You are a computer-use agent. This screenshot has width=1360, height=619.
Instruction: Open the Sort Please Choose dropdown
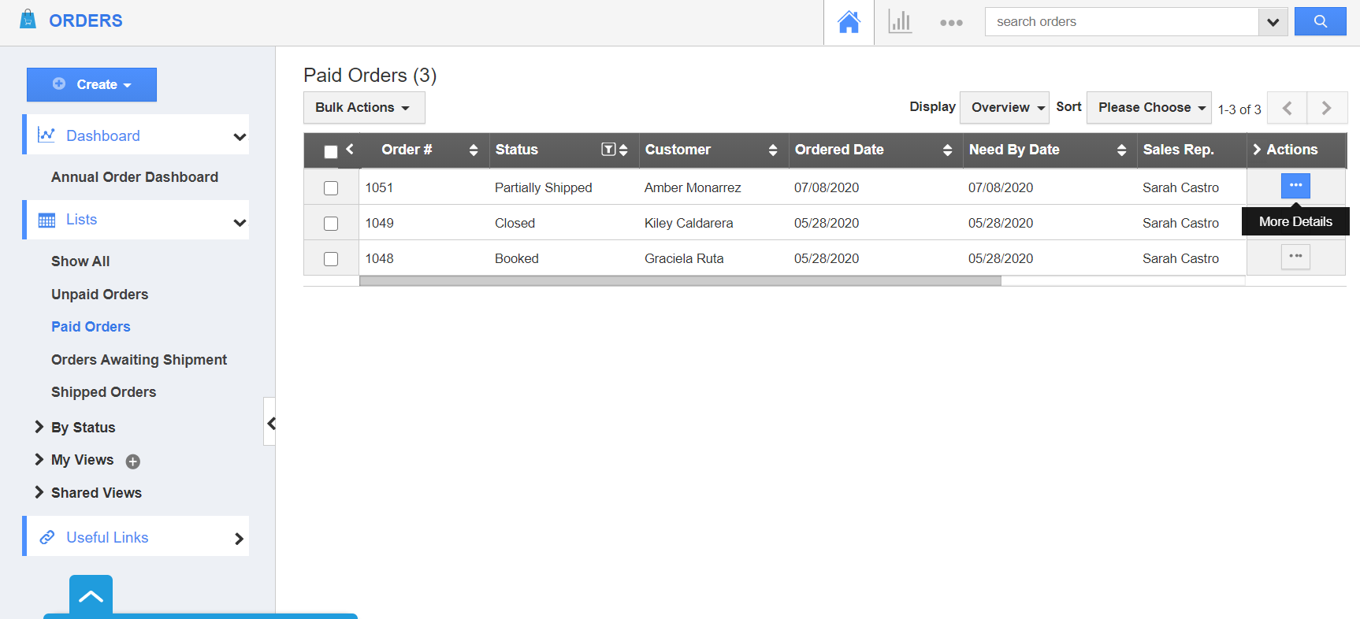click(1148, 108)
